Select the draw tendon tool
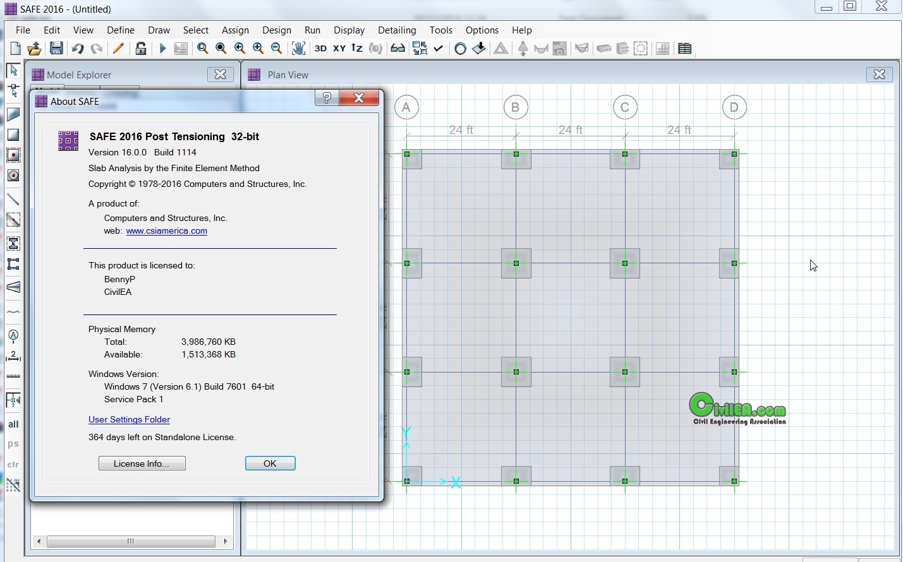 point(13,312)
